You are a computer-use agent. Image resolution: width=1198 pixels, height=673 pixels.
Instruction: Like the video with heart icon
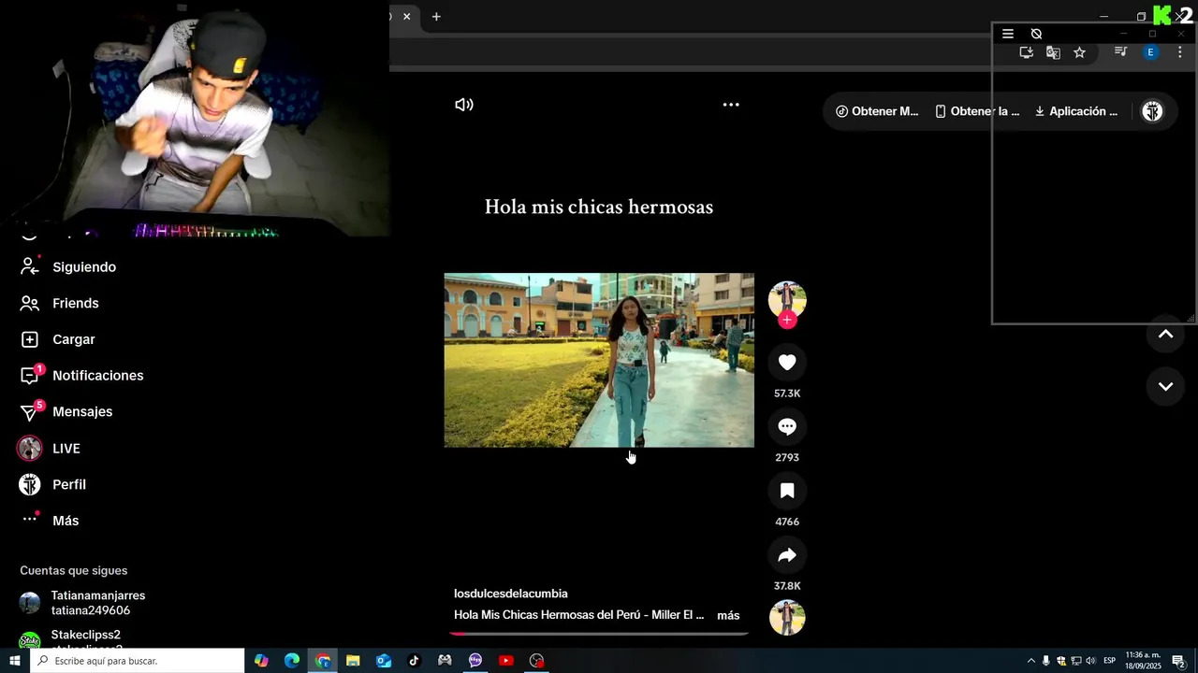pos(787,363)
